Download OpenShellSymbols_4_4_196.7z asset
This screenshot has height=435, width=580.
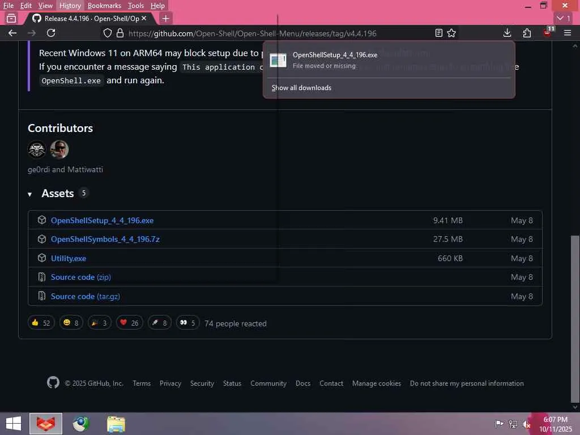(105, 239)
